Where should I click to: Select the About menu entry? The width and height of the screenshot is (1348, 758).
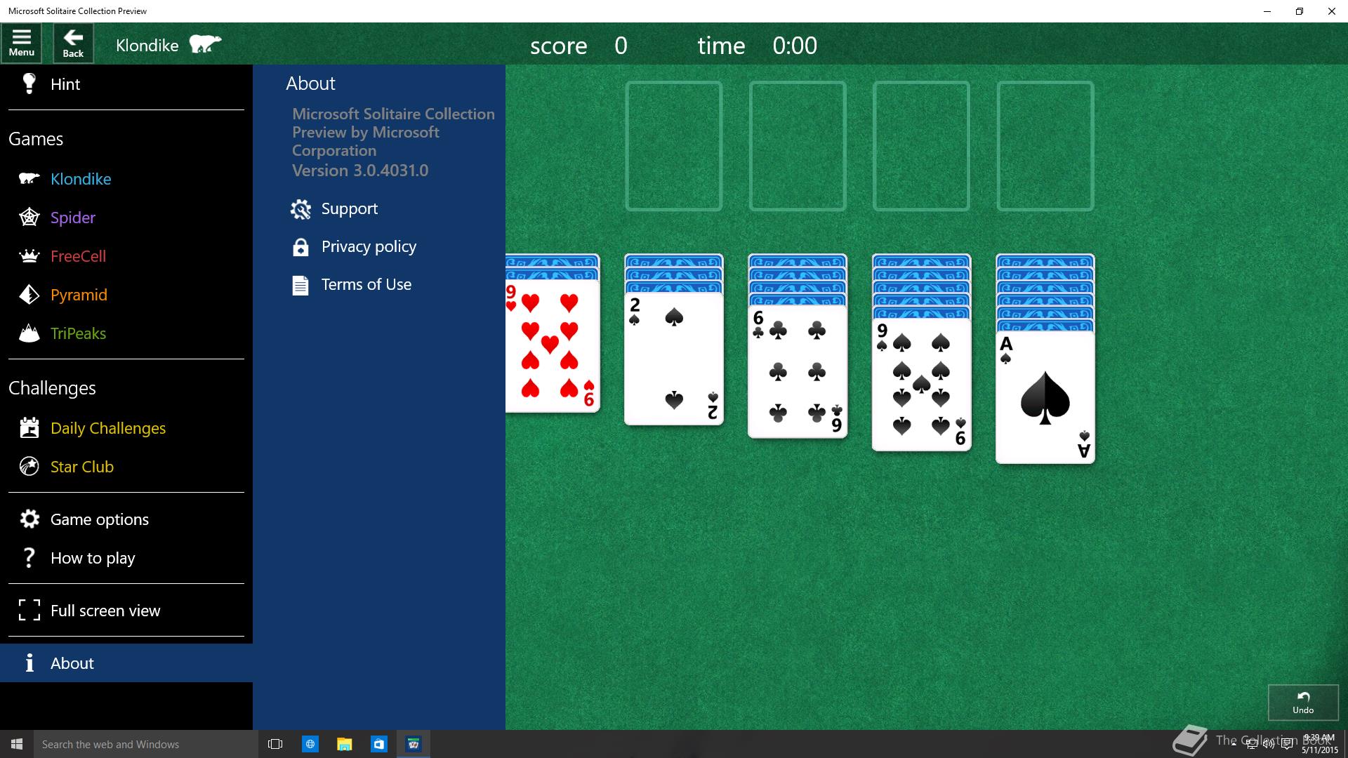coord(126,663)
